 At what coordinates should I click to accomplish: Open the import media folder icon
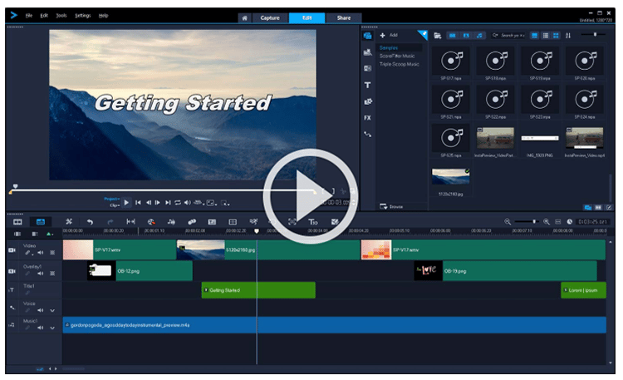[437, 35]
